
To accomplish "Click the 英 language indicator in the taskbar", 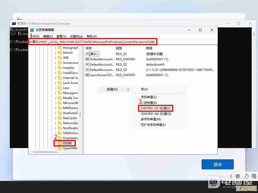I will [238, 176].
